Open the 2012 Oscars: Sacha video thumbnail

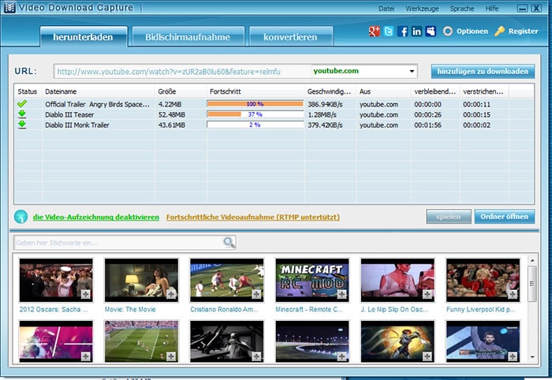(x=56, y=281)
